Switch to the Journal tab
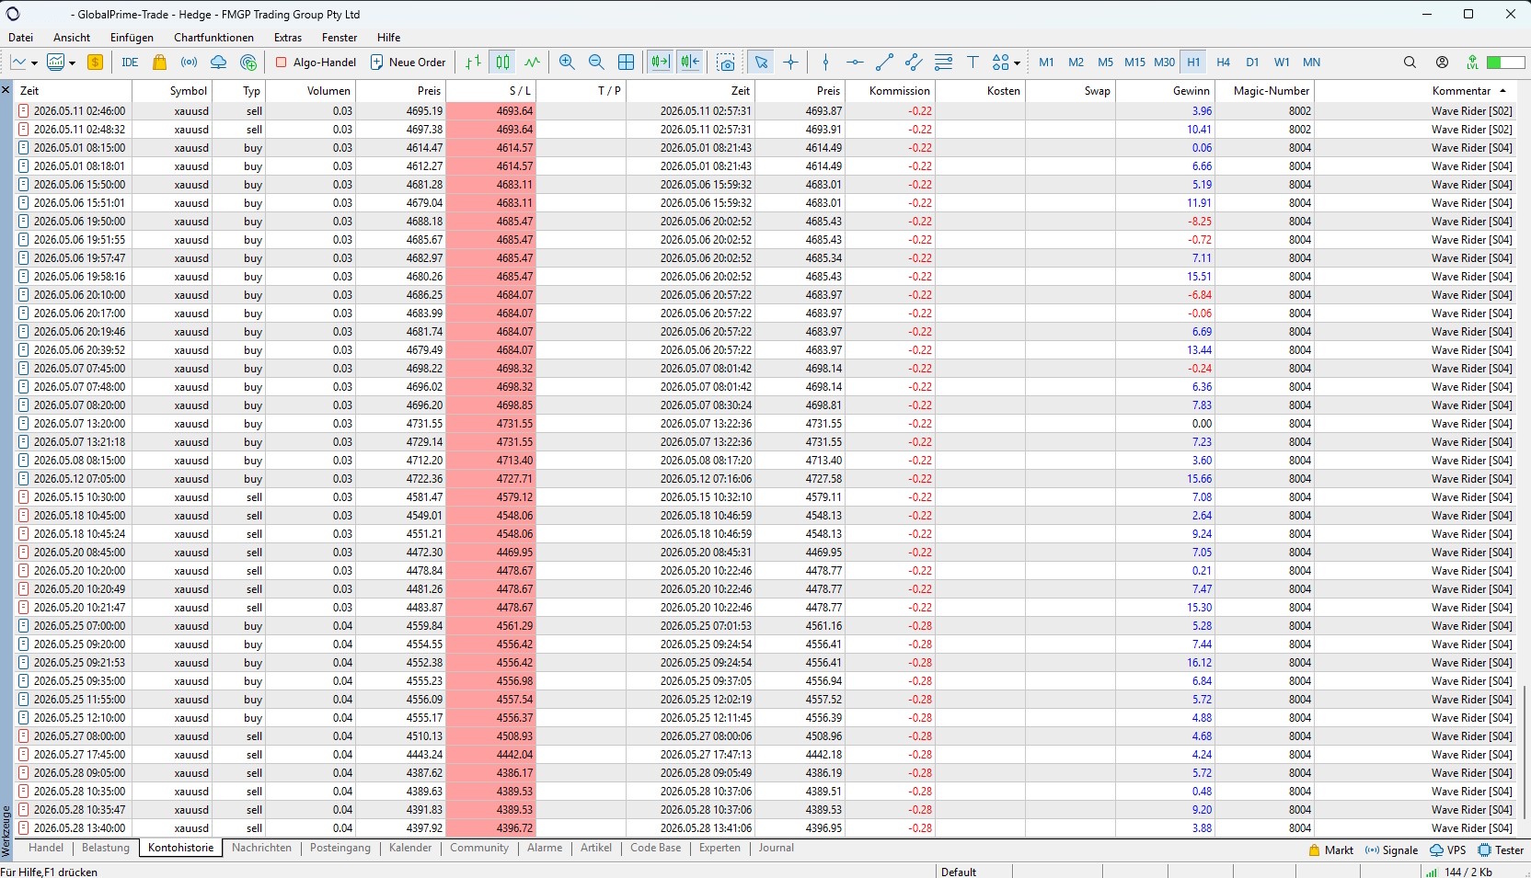The height and width of the screenshot is (878, 1531). 776,848
